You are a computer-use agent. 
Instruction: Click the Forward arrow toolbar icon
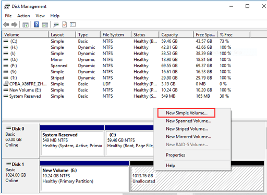(14, 24)
